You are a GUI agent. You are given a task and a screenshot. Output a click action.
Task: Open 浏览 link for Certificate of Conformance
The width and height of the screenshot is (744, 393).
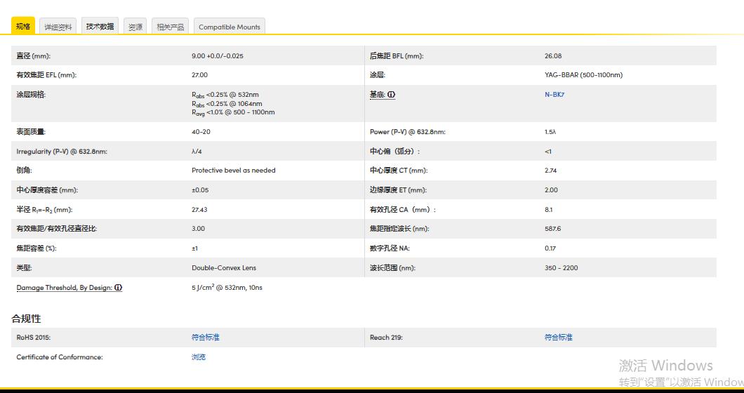point(199,357)
